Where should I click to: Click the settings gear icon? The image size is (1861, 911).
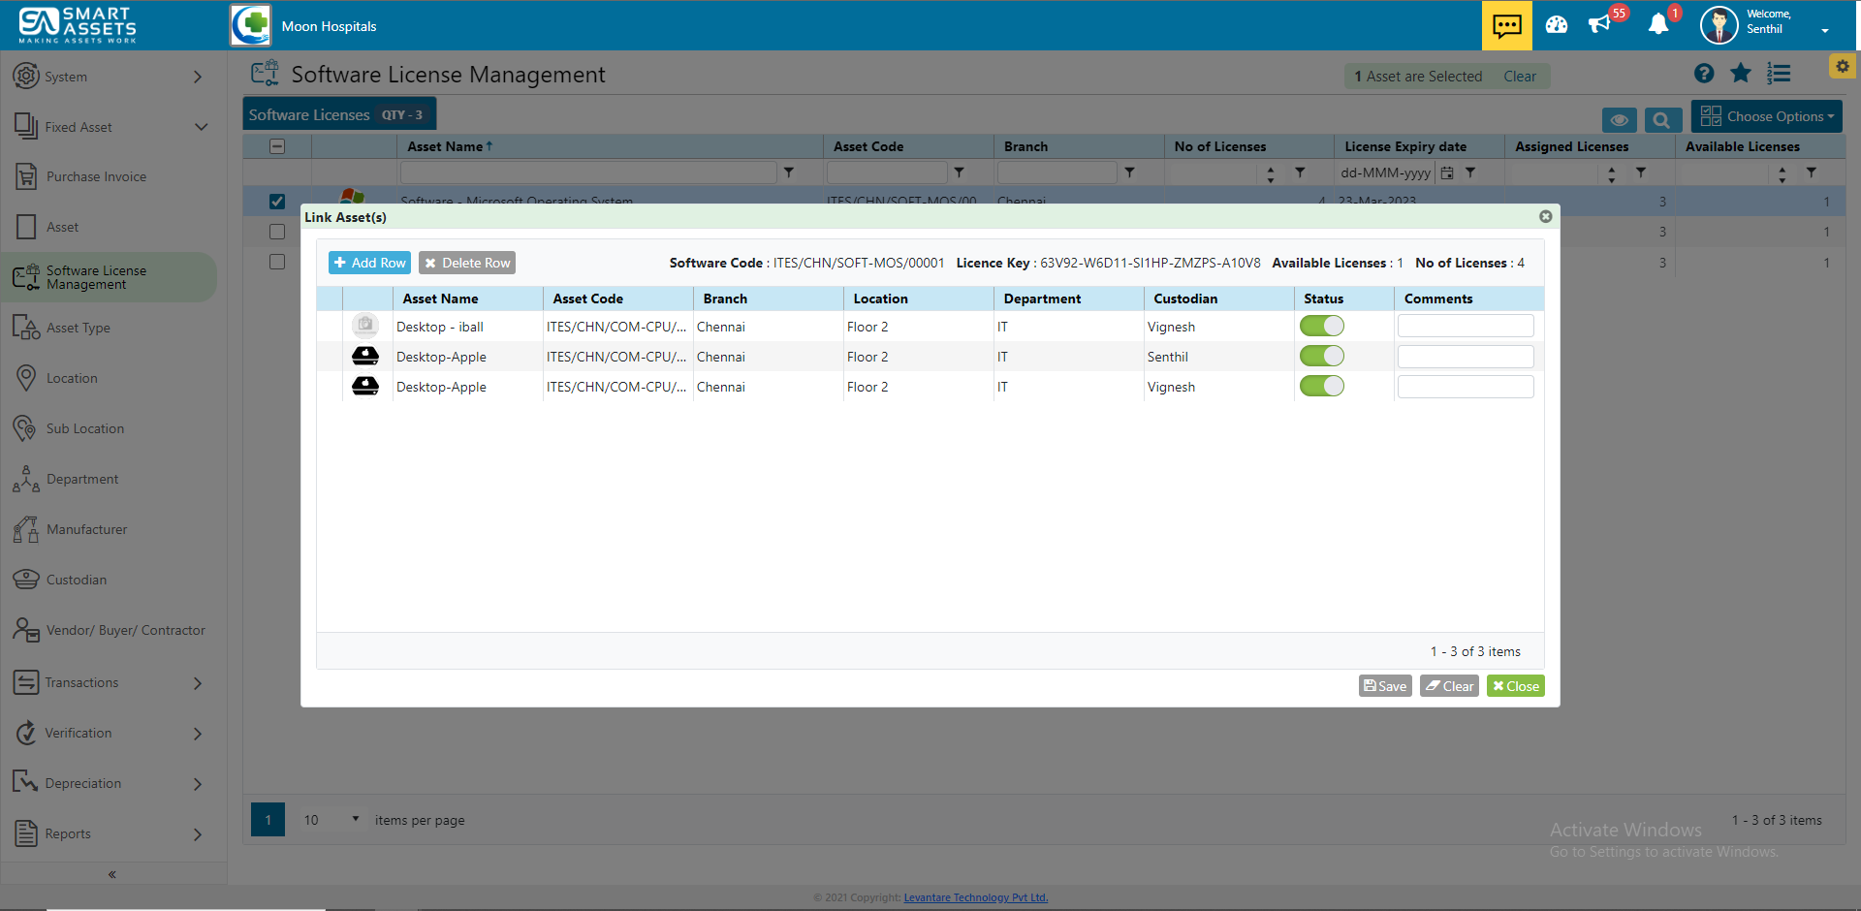(x=1842, y=66)
